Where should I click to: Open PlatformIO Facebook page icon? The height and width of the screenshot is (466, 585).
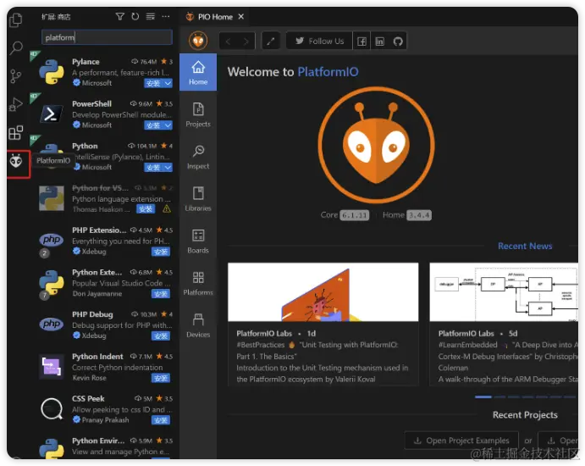361,41
